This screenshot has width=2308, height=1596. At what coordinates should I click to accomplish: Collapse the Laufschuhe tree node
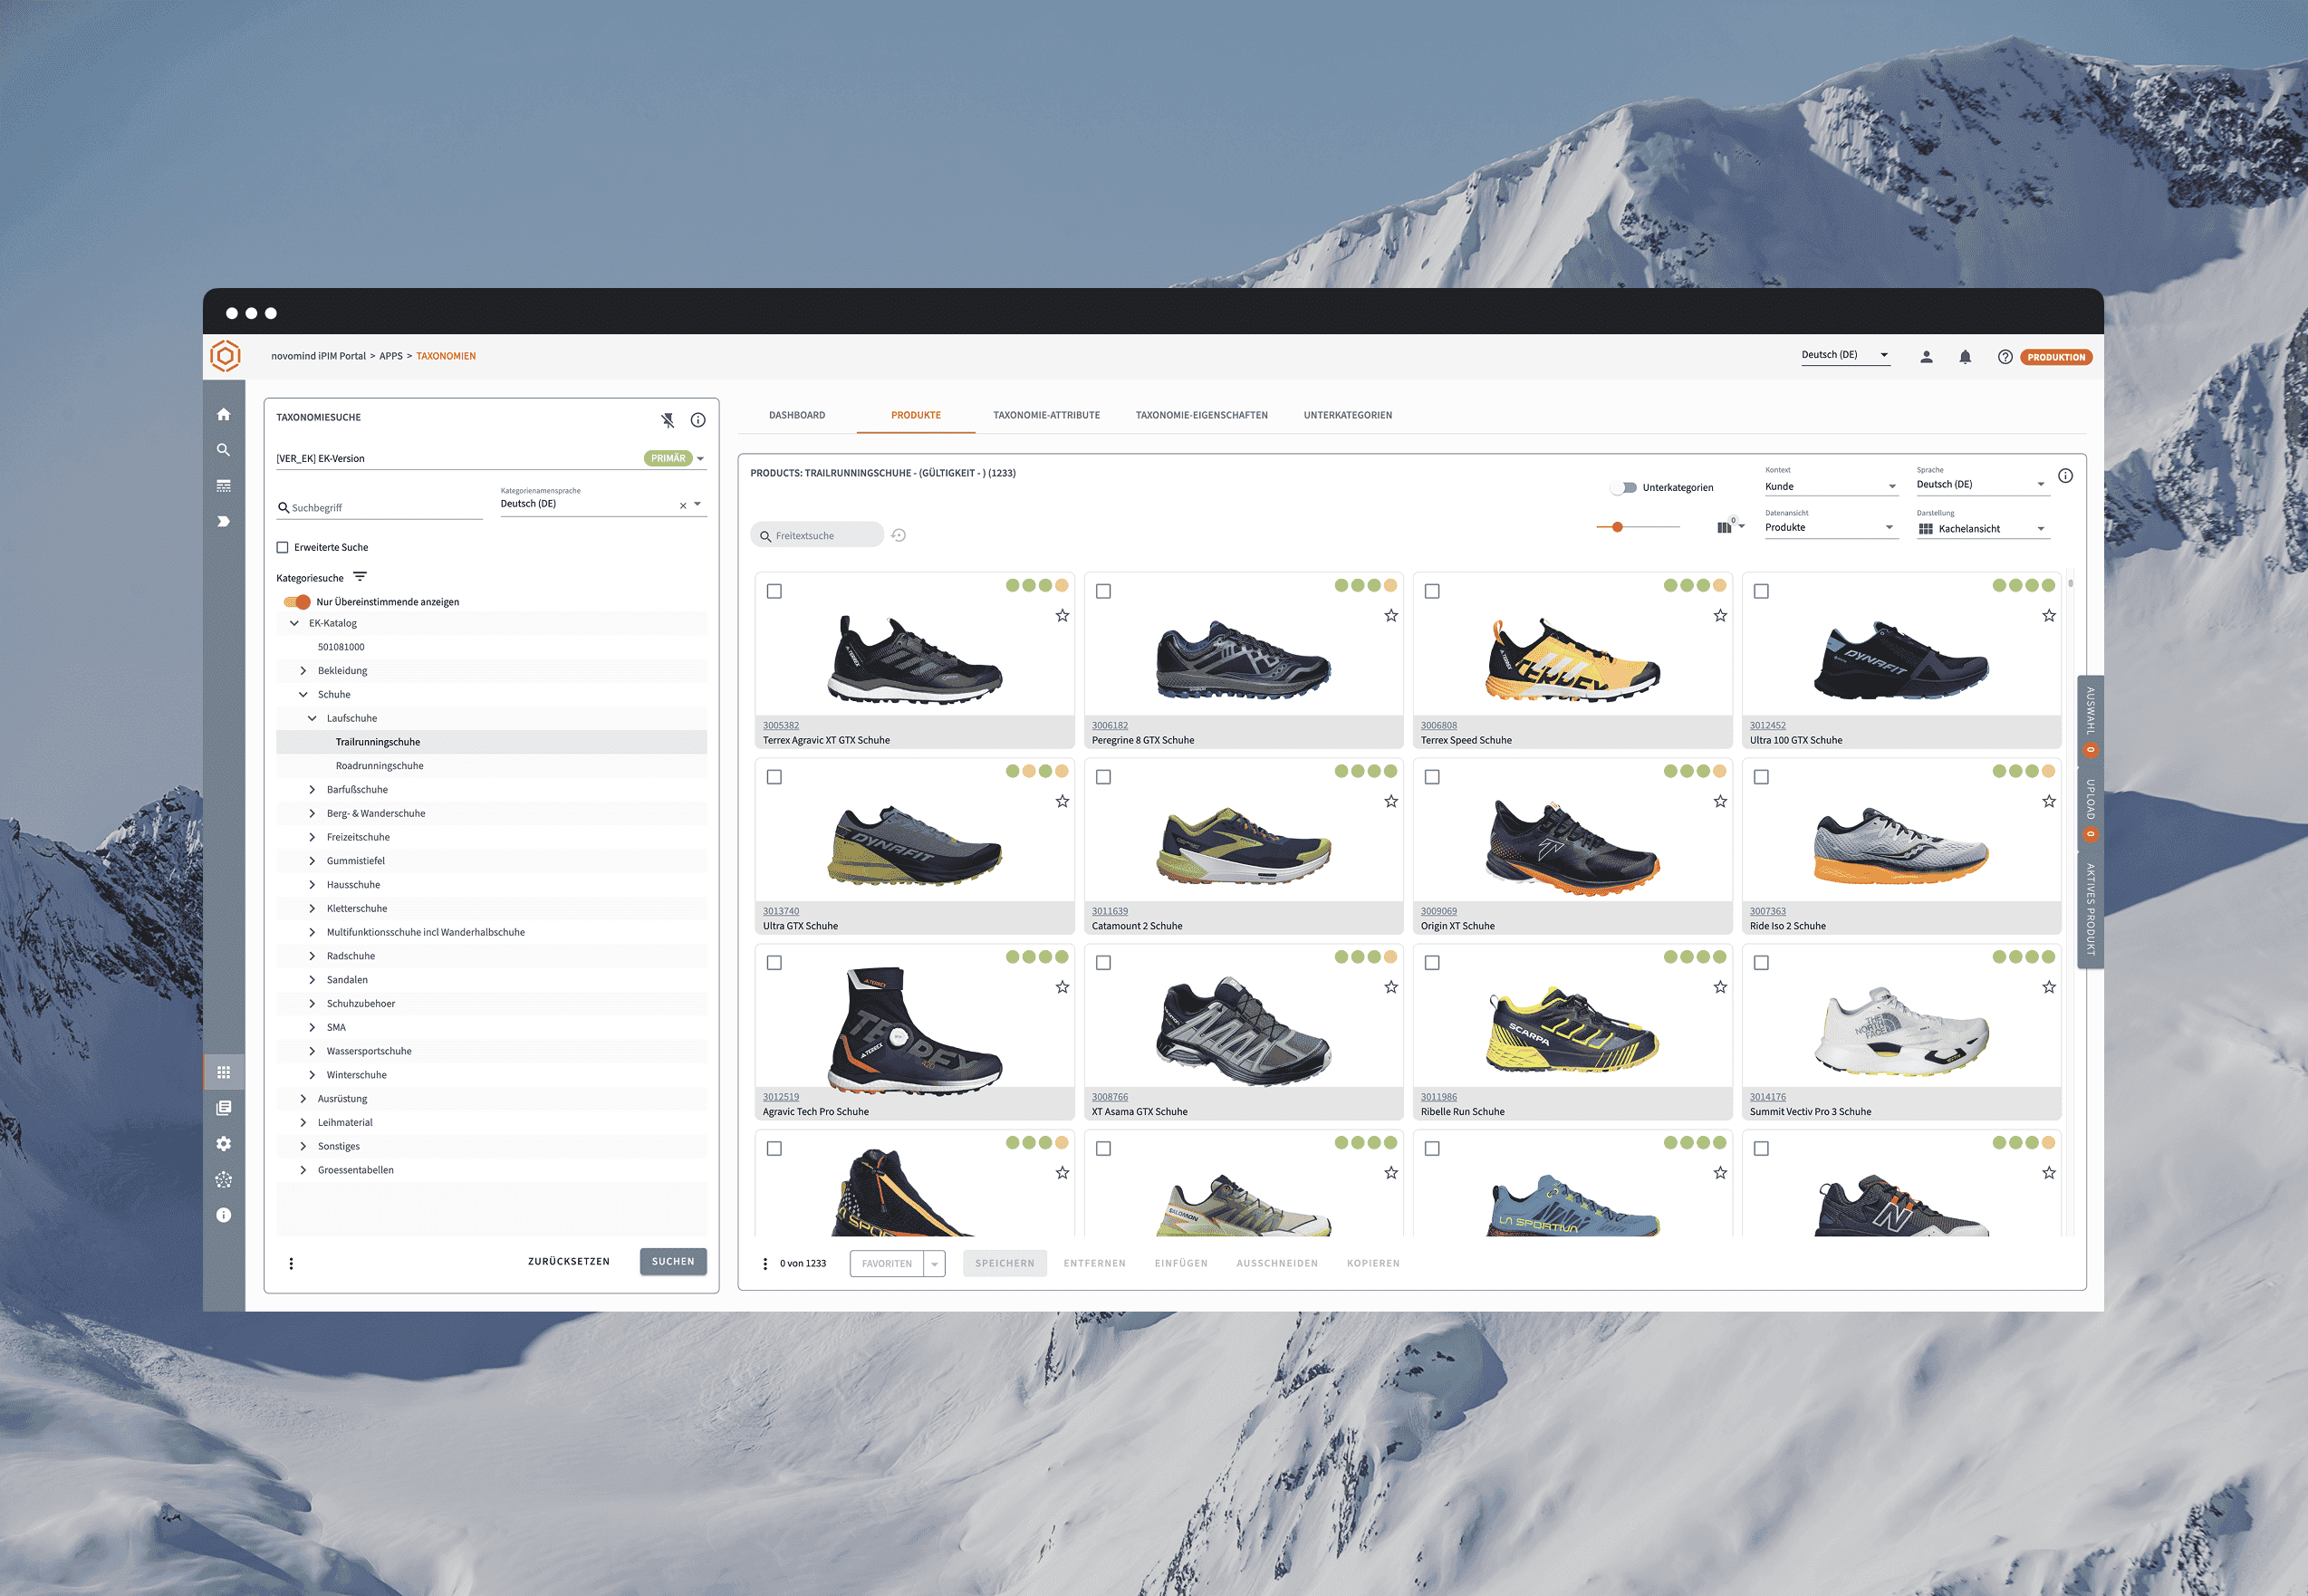pos(312,719)
